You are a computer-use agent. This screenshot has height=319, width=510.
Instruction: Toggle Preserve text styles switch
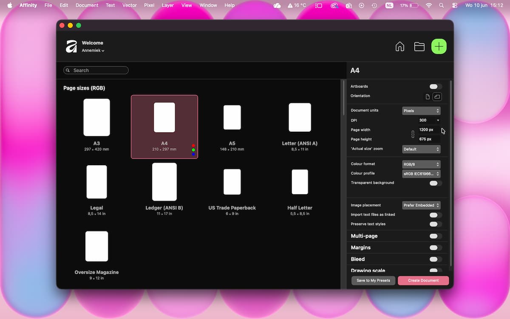point(436,224)
